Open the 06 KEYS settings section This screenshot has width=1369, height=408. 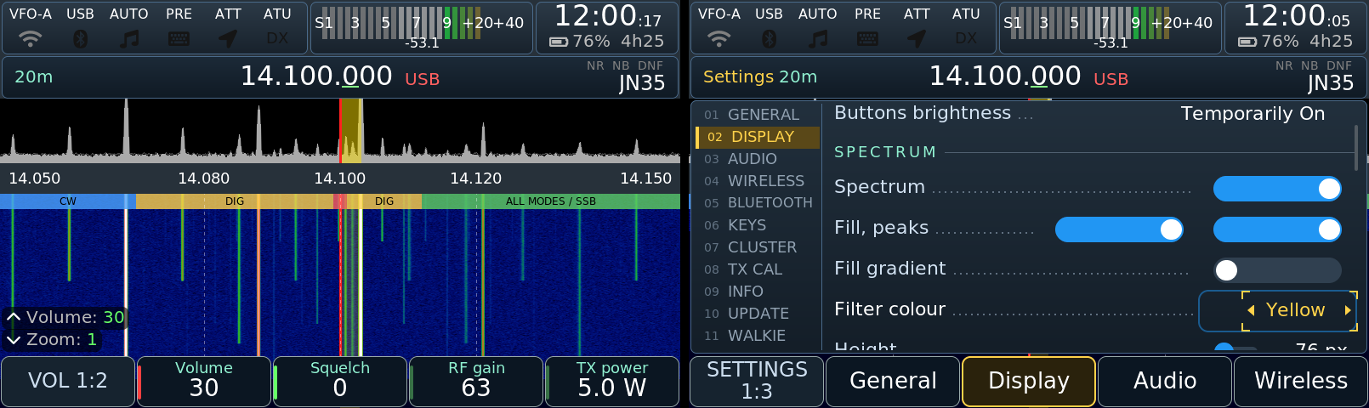pos(757,225)
